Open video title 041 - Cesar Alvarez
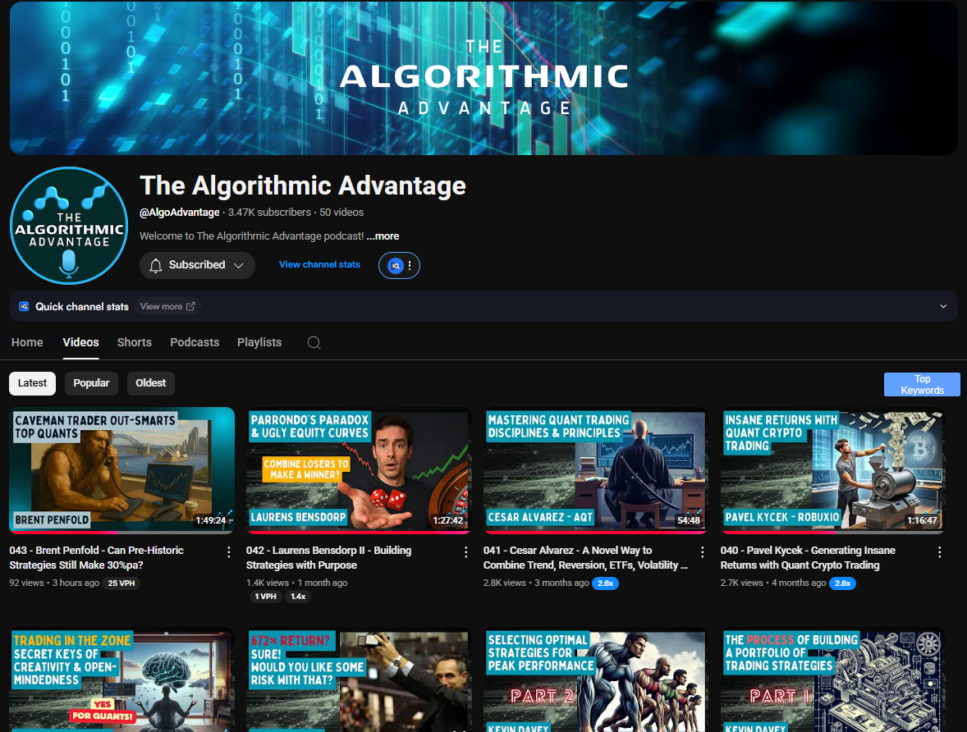 pos(585,557)
